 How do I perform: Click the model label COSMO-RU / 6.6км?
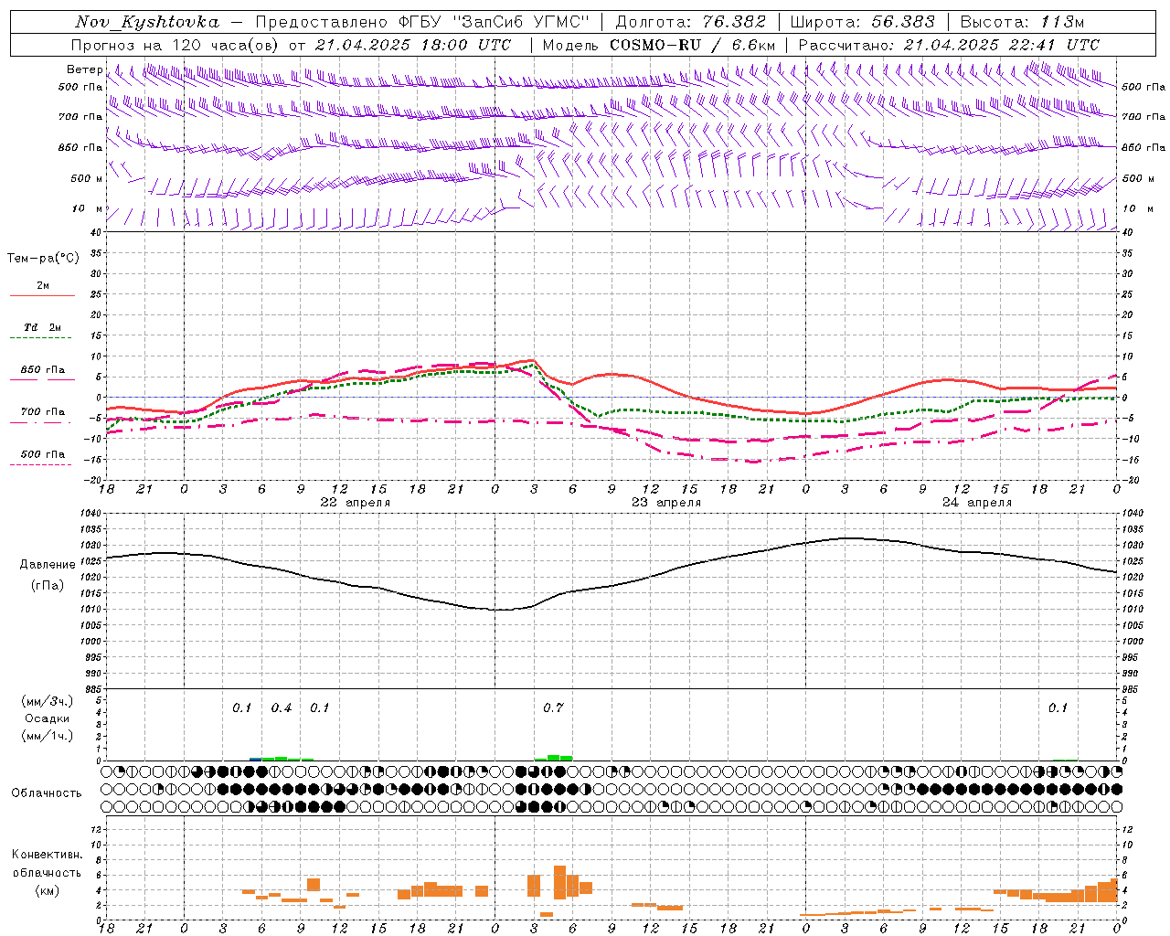click(x=693, y=45)
